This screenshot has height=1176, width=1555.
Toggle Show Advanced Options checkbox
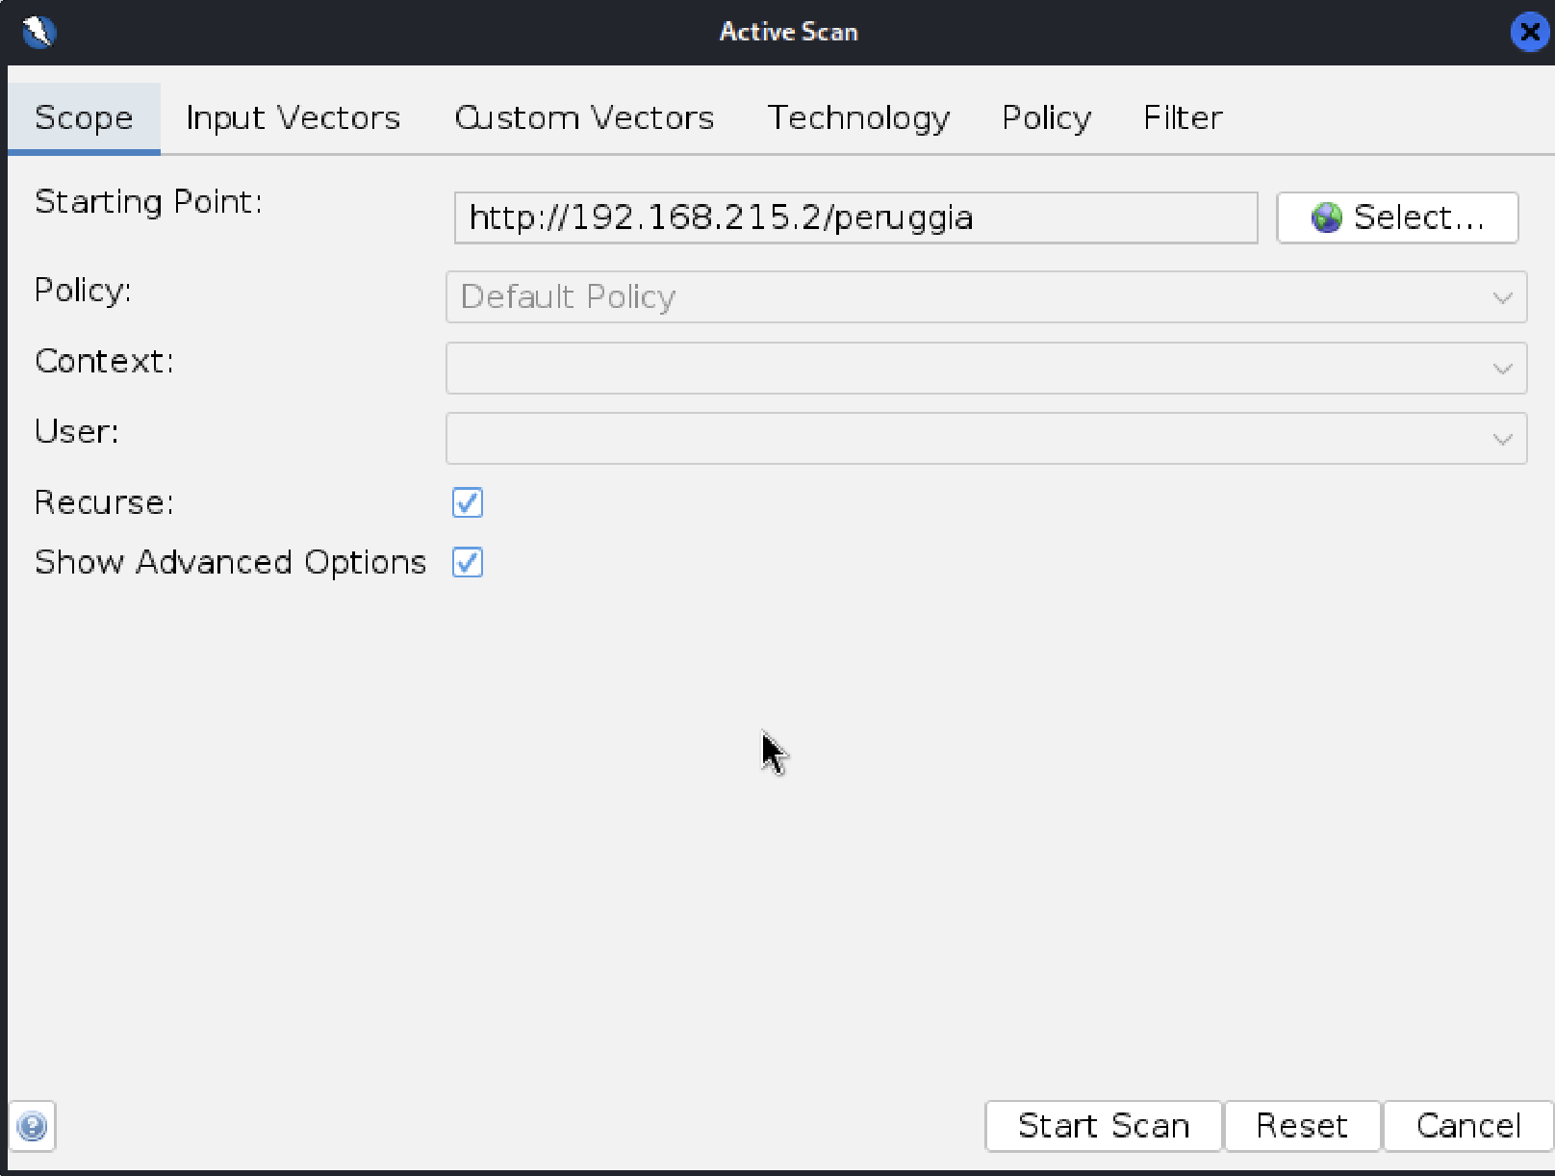point(468,562)
